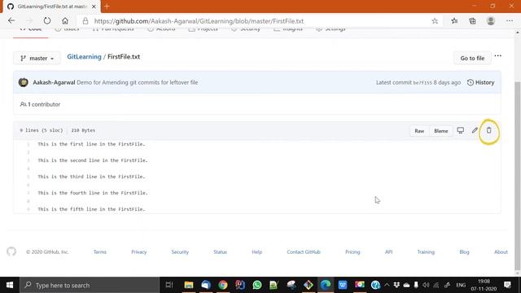Screen dimensions: 521x293
Task: View site info via padlock icon
Action: [x=85, y=21]
